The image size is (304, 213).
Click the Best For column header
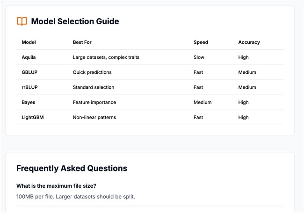click(x=82, y=42)
